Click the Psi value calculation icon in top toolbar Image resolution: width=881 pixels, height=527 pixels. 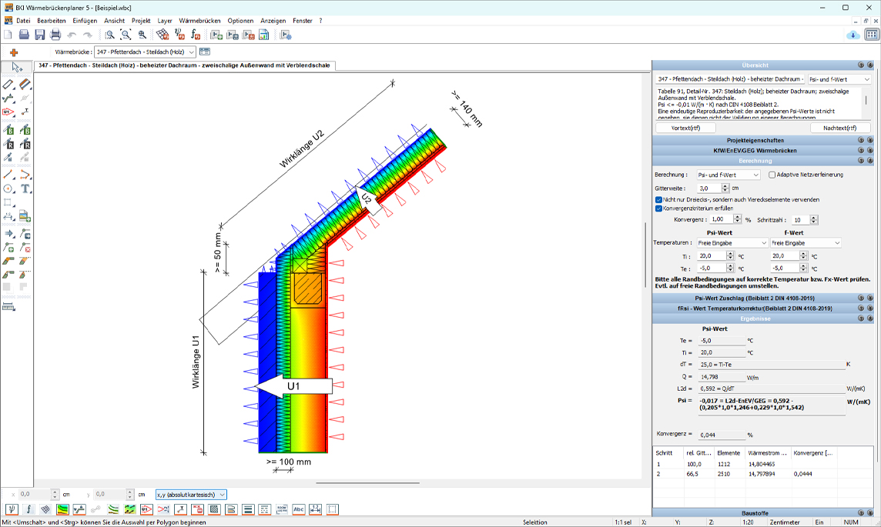click(179, 35)
